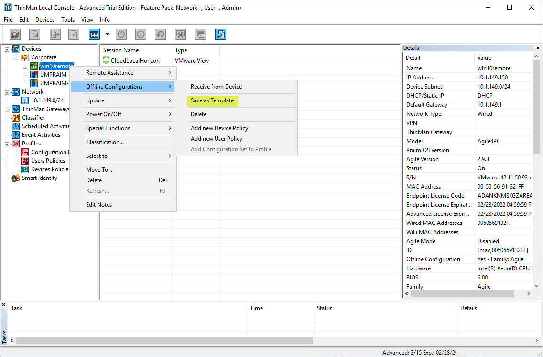Select the IP Address 10.1.149.150 value

pos(492,78)
